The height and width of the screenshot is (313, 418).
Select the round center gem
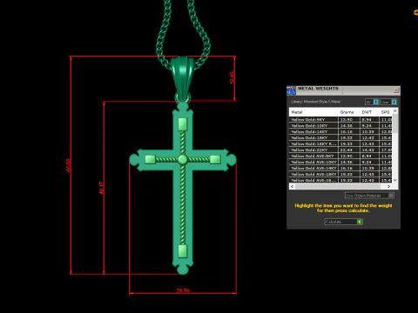(x=183, y=159)
